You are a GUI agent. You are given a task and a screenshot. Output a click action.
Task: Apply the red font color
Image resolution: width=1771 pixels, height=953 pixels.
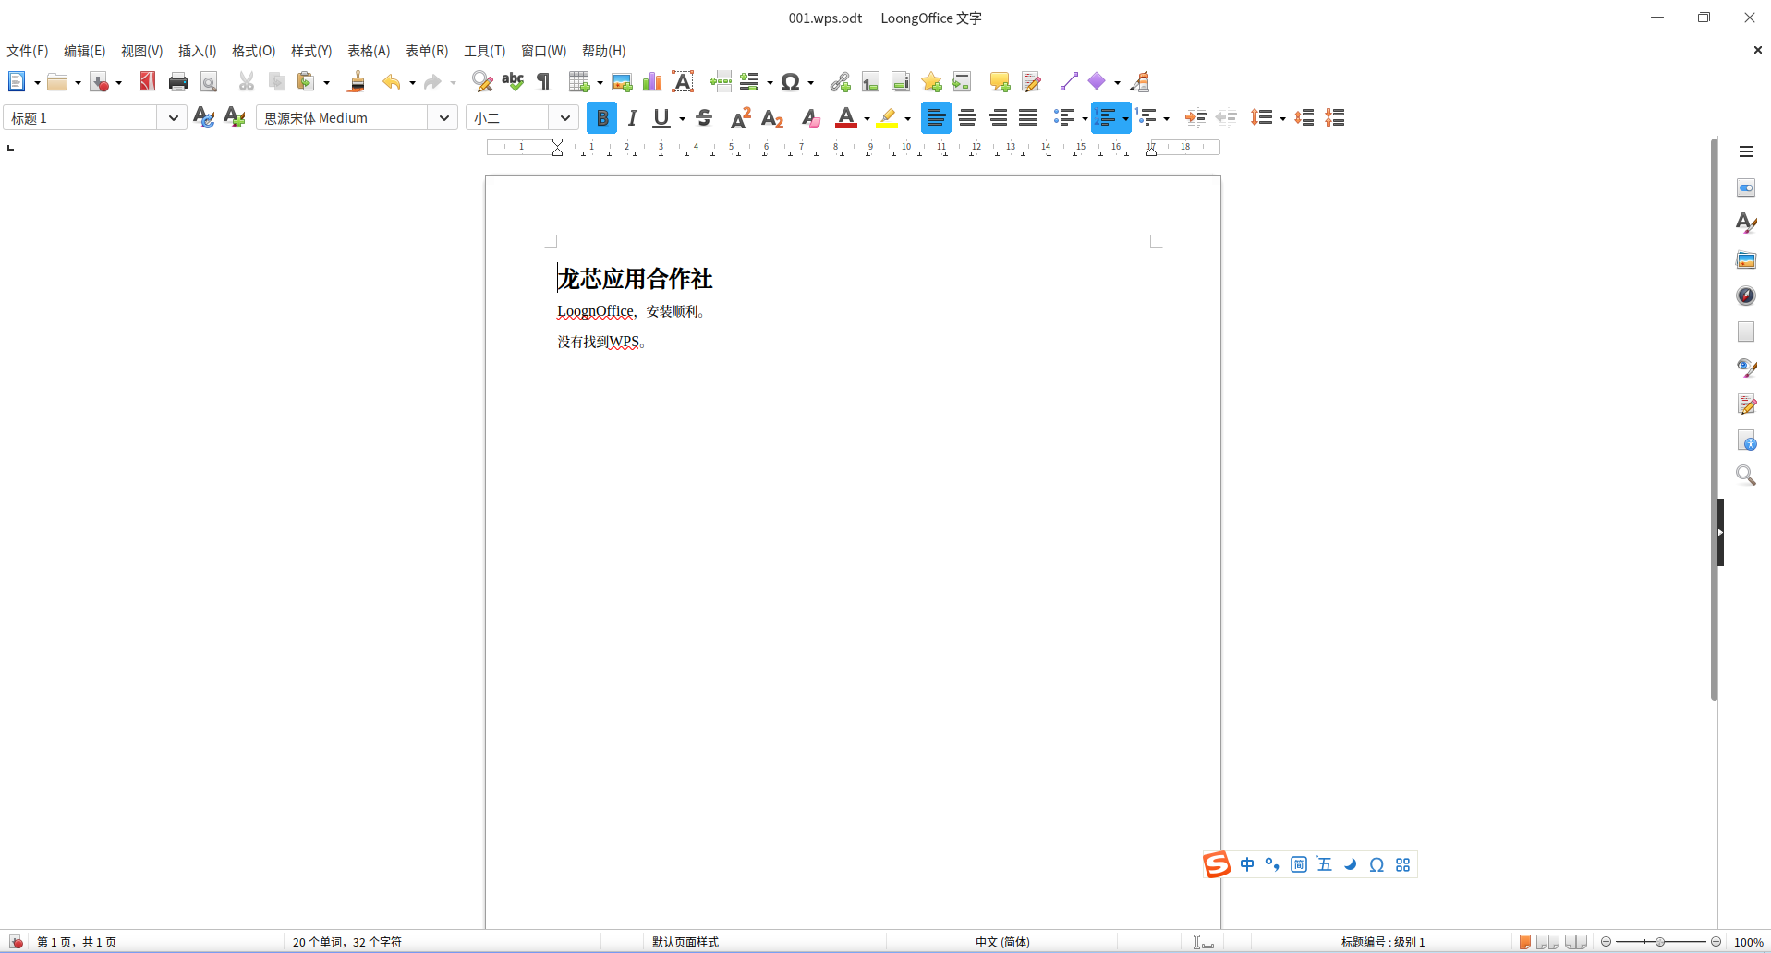[x=845, y=117]
